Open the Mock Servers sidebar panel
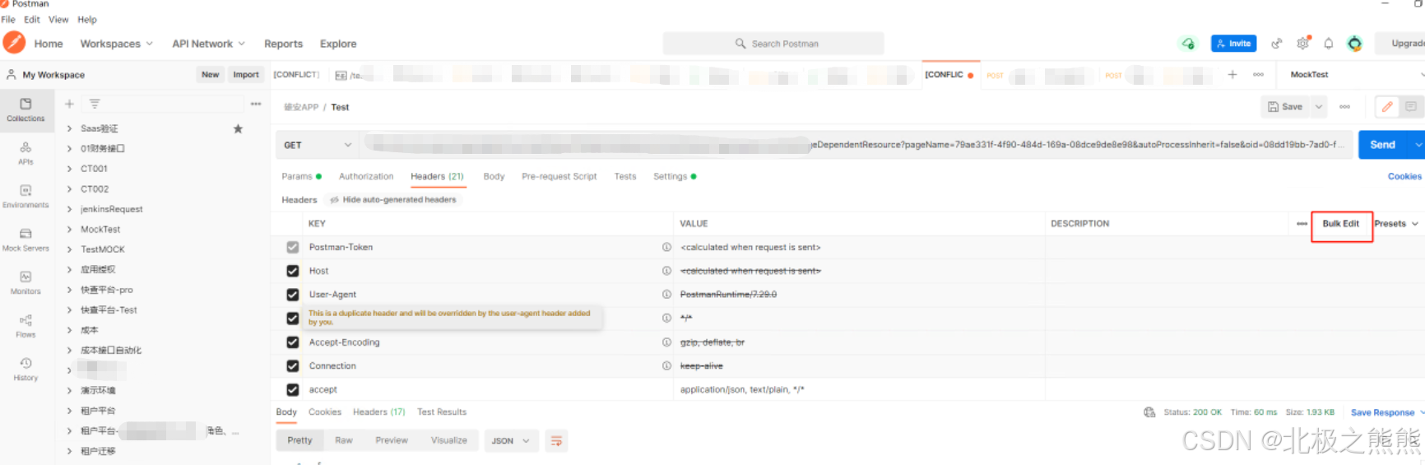 tap(26, 239)
